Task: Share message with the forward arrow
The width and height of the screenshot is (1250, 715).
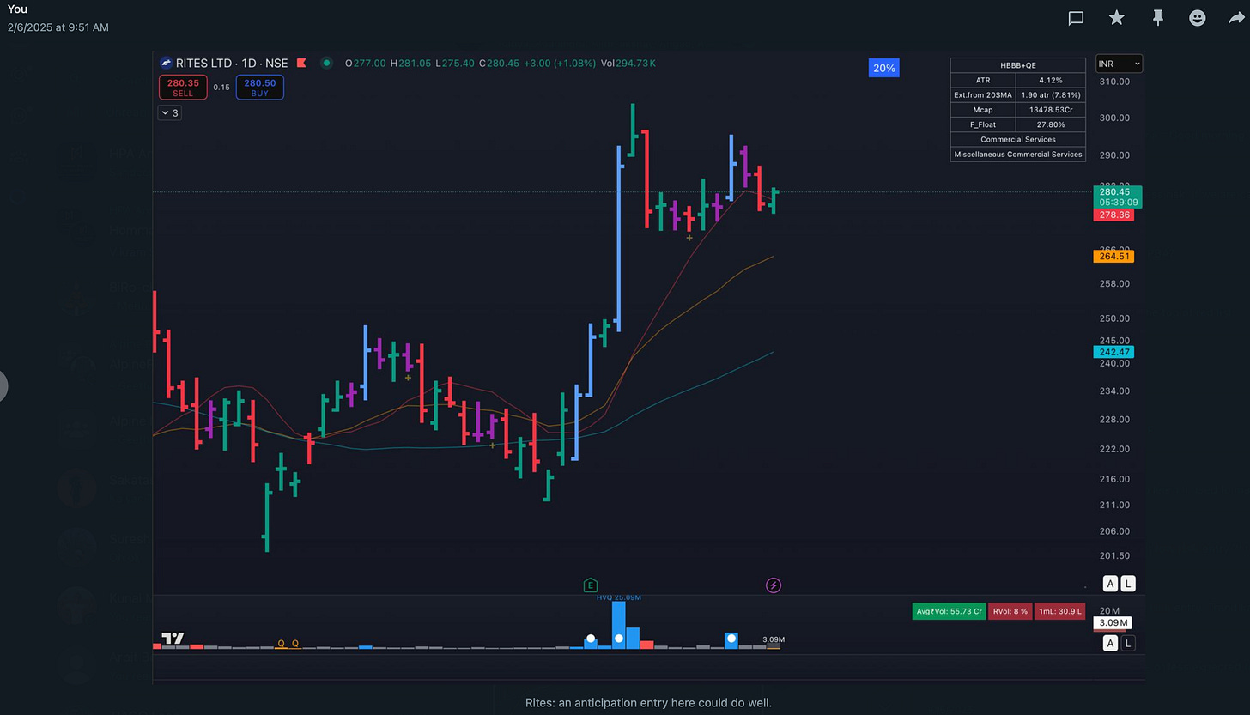Action: (x=1237, y=17)
